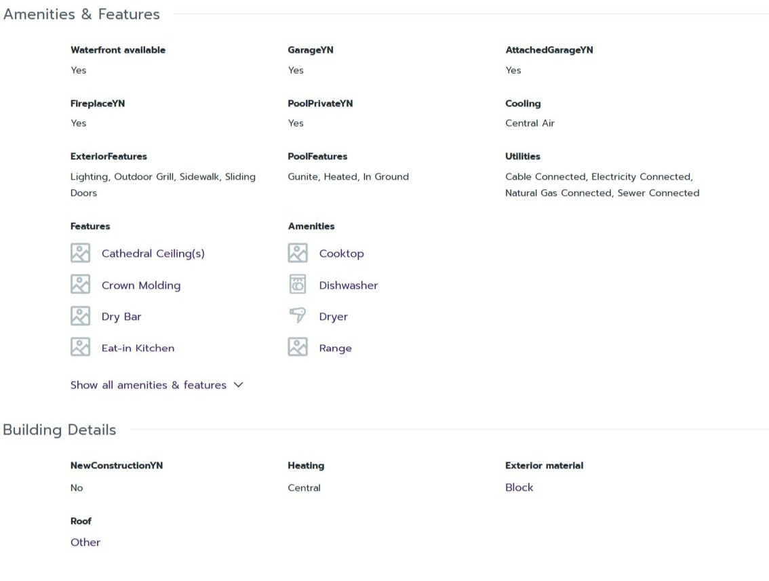Select the Amenities & Features heading
This screenshot has height=581, width=769.
point(81,14)
